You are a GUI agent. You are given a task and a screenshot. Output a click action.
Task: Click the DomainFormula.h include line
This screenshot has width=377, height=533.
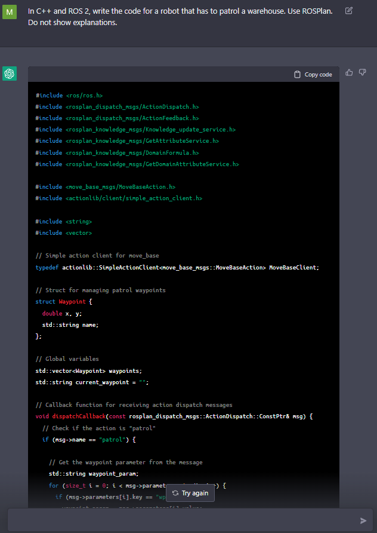[117, 152]
